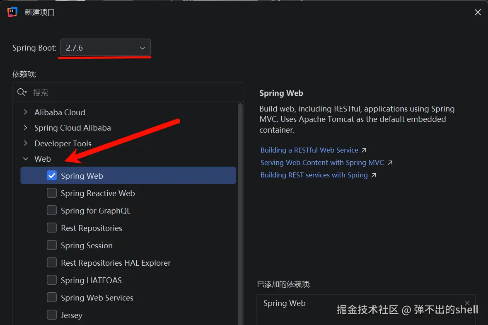Collapse the Web category
The image size is (488, 325).
click(x=26, y=159)
